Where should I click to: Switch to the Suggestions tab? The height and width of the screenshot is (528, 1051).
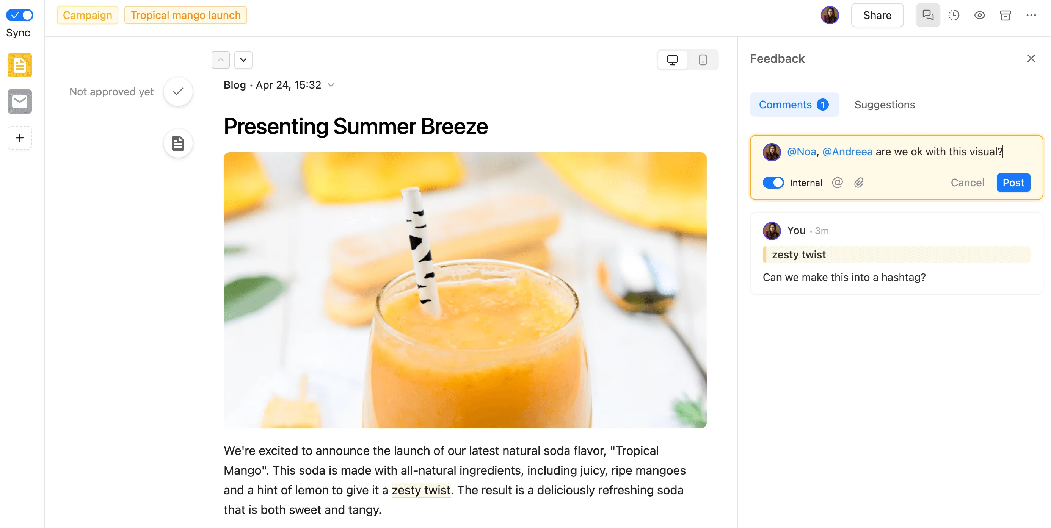point(885,105)
